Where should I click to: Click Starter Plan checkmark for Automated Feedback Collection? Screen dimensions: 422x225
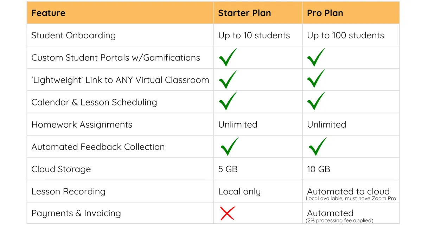pos(230,147)
